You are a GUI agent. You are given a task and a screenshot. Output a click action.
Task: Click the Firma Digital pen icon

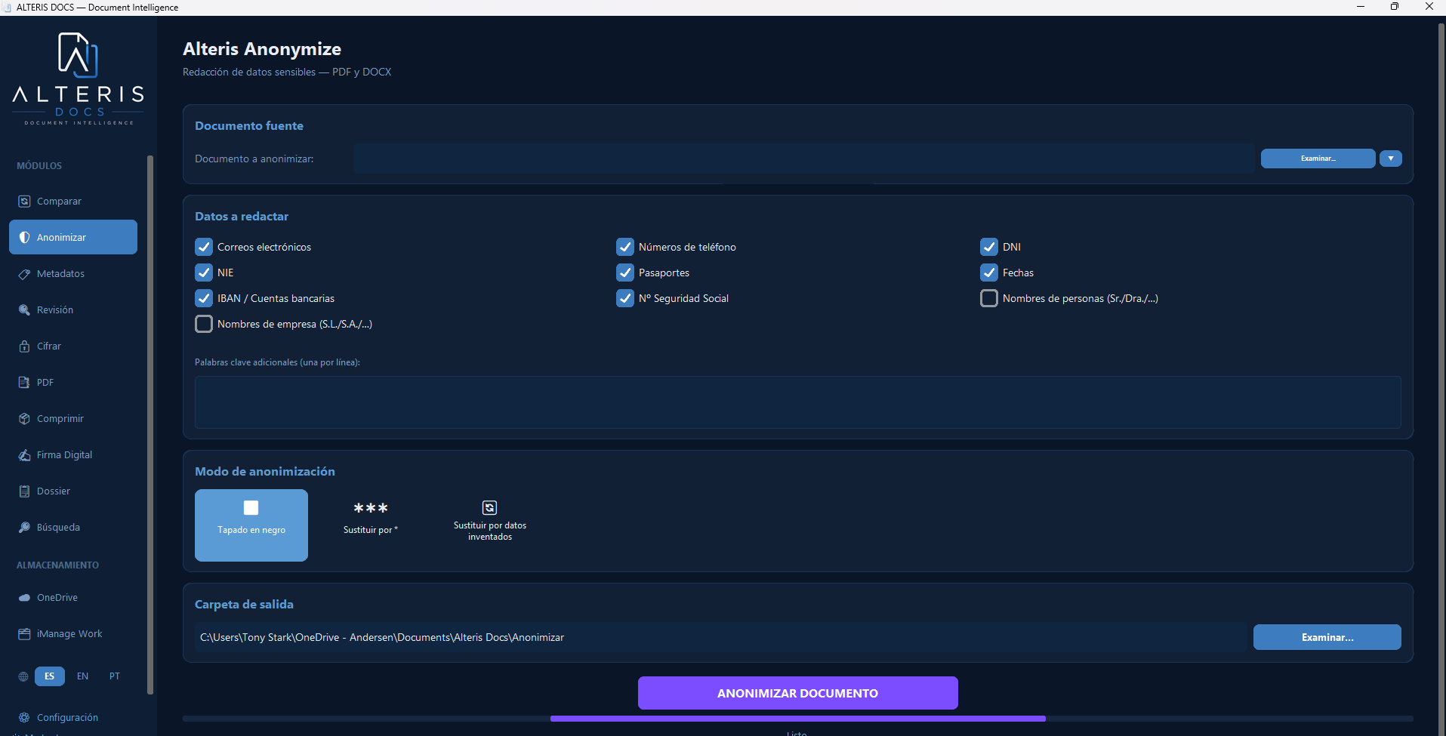pos(24,455)
